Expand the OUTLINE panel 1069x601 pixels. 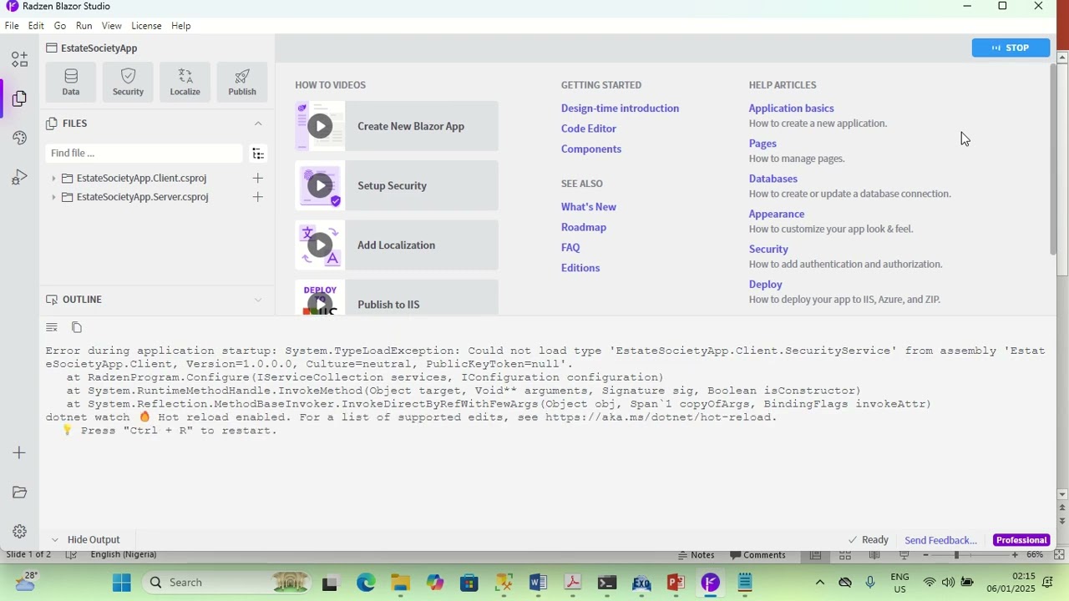click(258, 300)
